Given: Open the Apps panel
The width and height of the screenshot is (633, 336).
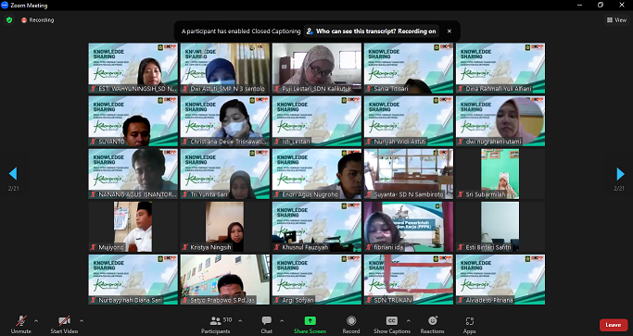Looking at the screenshot, I should pos(469,325).
